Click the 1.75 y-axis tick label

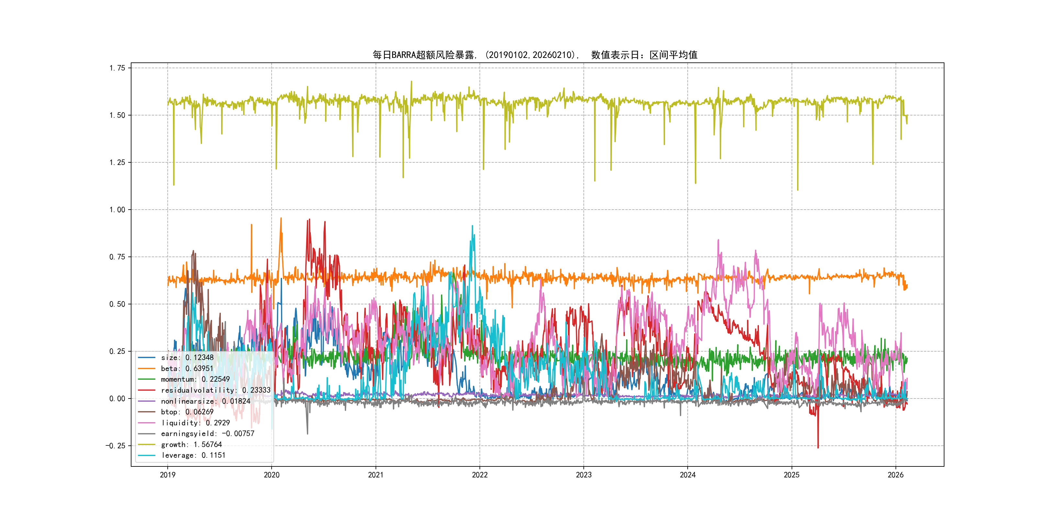click(x=117, y=68)
